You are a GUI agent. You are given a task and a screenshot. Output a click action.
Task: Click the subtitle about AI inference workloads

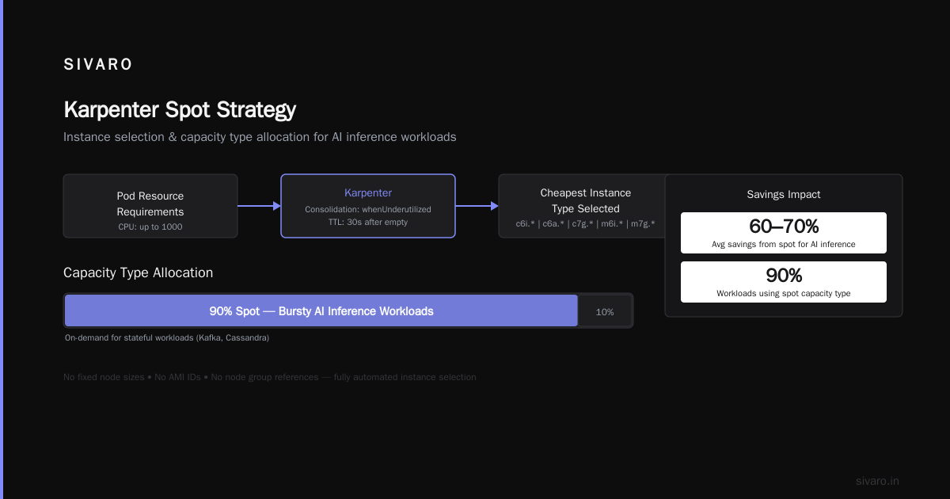260,137
